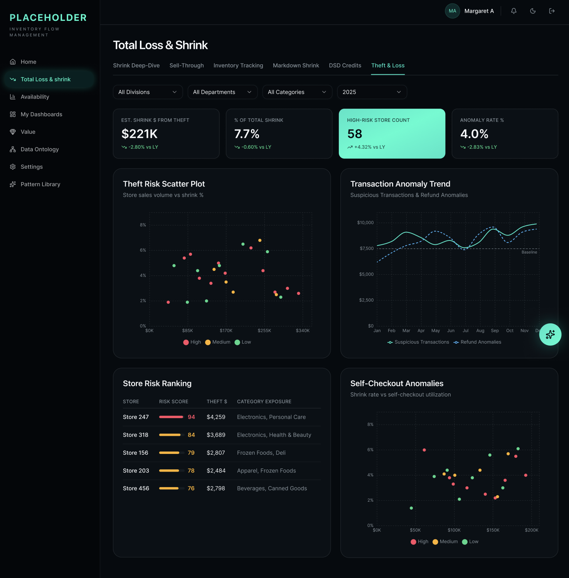Switch to the Markdown Shrink tab
This screenshot has width=569, height=578.
(296, 66)
